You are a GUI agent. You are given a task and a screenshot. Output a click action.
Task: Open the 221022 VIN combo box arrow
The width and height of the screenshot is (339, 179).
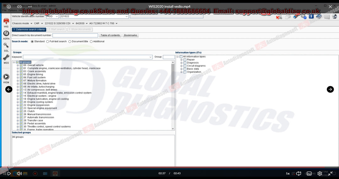pos(126,16)
